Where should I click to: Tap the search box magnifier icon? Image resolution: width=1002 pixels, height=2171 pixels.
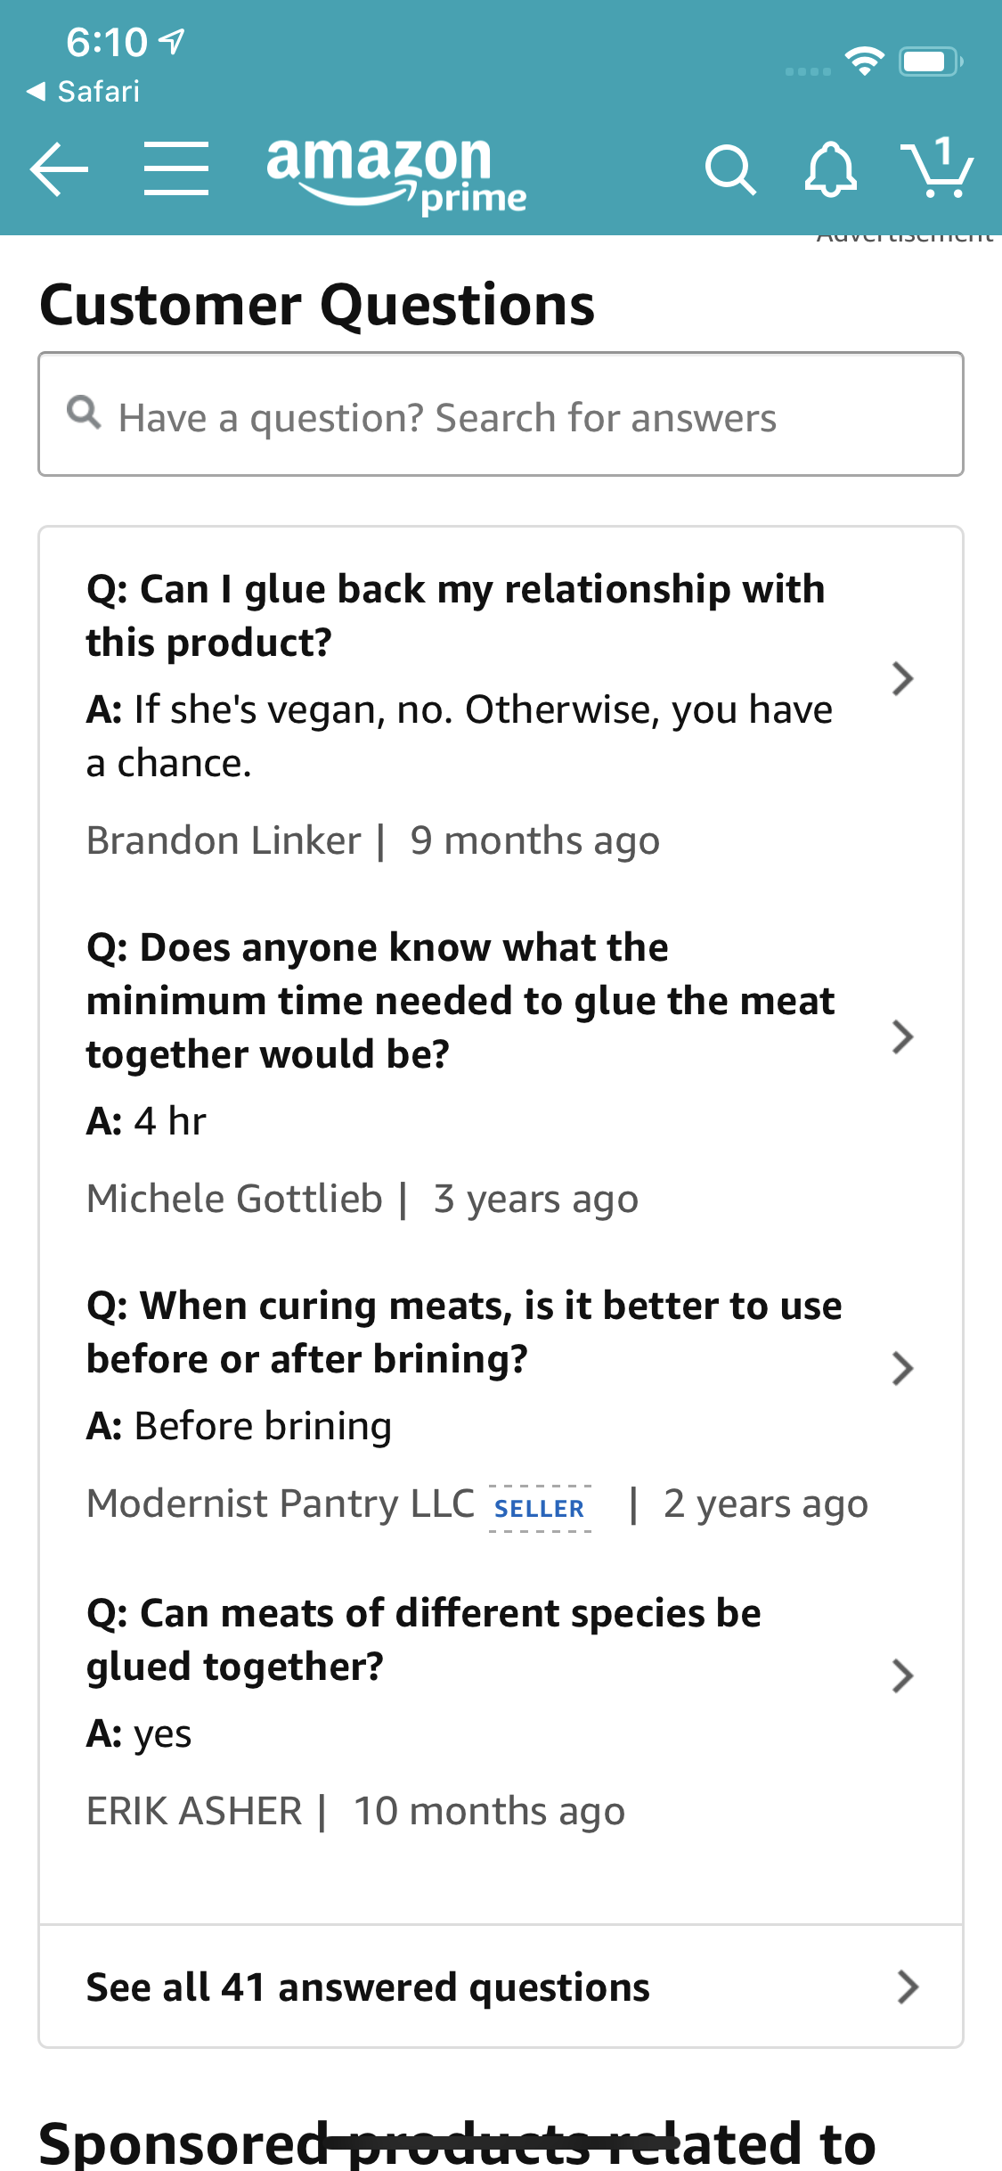pos(84,413)
